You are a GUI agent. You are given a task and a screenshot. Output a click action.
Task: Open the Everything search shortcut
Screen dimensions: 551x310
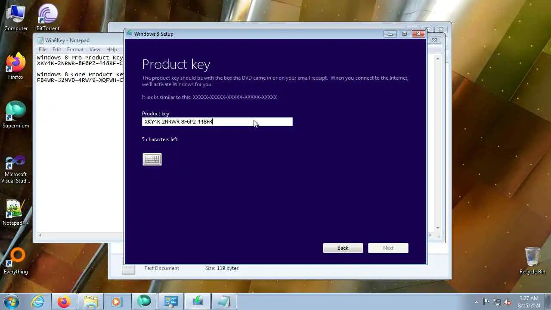(x=16, y=261)
